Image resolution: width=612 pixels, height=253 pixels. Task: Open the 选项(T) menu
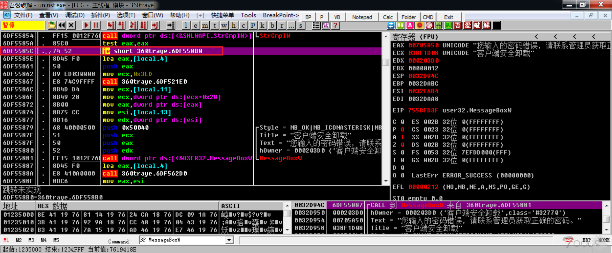coord(126,15)
